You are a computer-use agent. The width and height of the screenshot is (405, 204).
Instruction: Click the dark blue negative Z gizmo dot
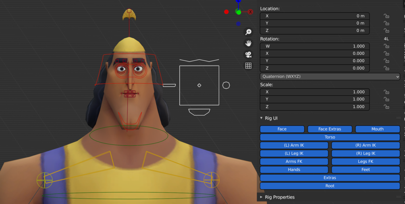[238, 24]
